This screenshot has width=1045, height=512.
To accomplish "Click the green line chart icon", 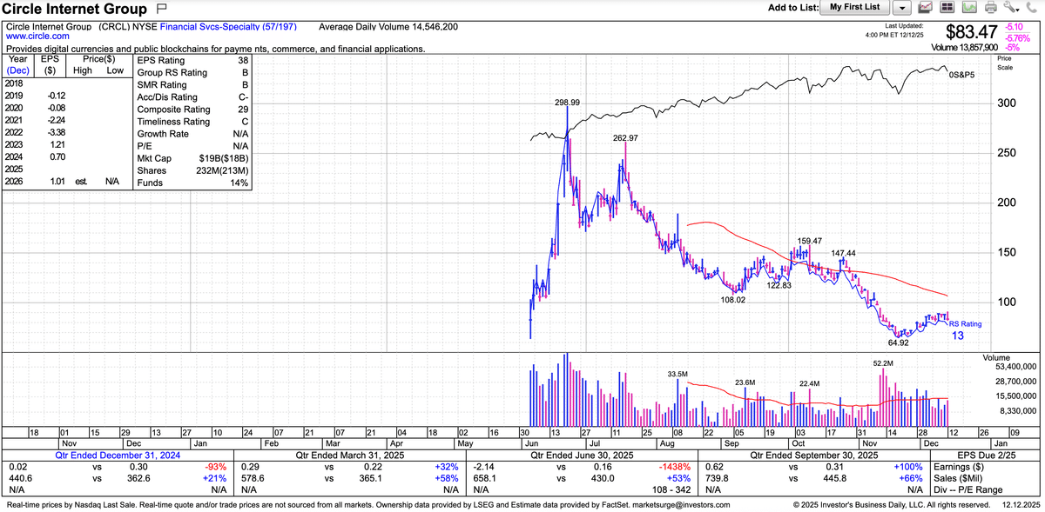I will click(968, 8).
